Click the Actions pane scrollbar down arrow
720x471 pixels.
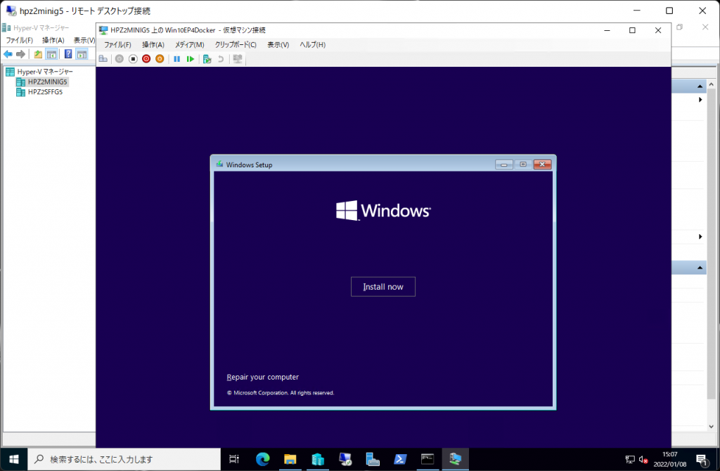click(712, 427)
